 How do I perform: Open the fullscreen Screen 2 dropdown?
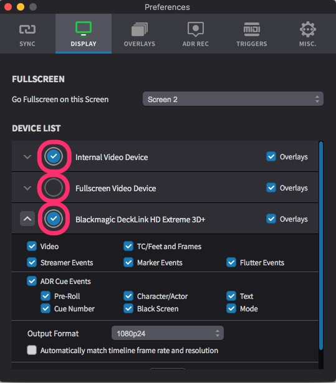click(x=233, y=99)
